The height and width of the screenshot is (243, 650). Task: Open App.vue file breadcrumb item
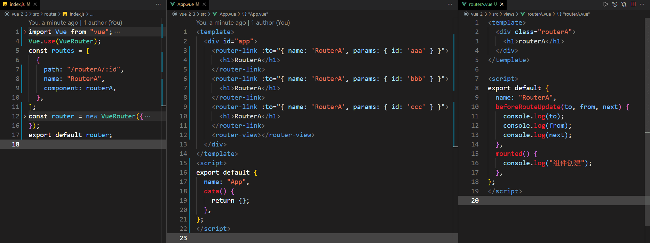pyautogui.click(x=228, y=14)
